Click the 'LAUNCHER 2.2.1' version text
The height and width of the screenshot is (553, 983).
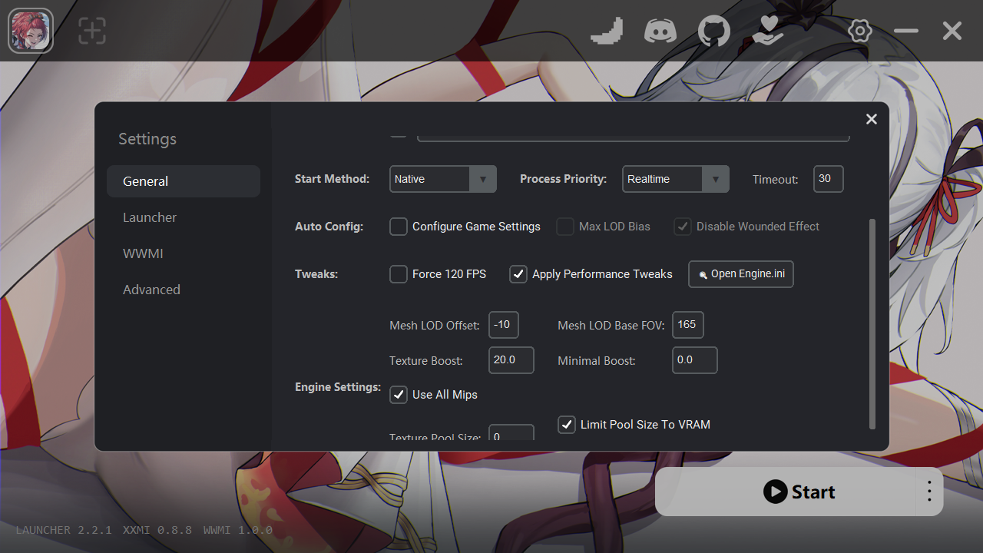pyautogui.click(x=64, y=530)
